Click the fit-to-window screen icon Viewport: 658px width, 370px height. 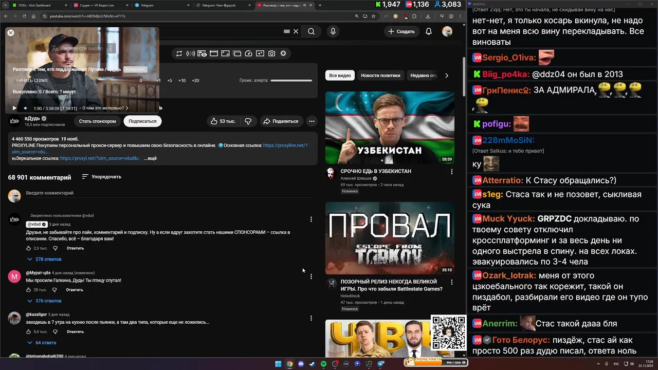(225, 53)
